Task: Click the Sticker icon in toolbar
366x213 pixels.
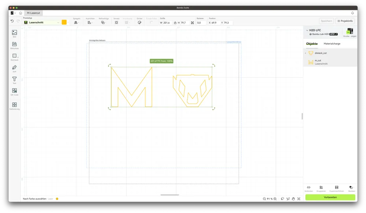Action: [x=139, y=23]
